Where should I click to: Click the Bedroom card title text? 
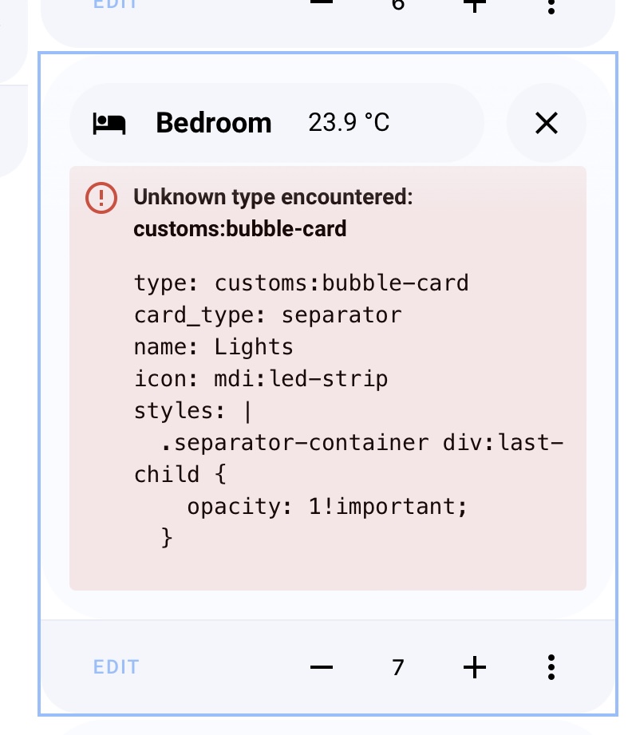pos(213,123)
